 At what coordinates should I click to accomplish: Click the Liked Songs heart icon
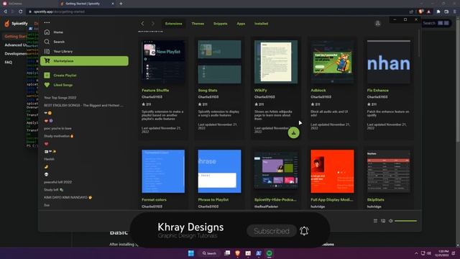tap(47, 85)
